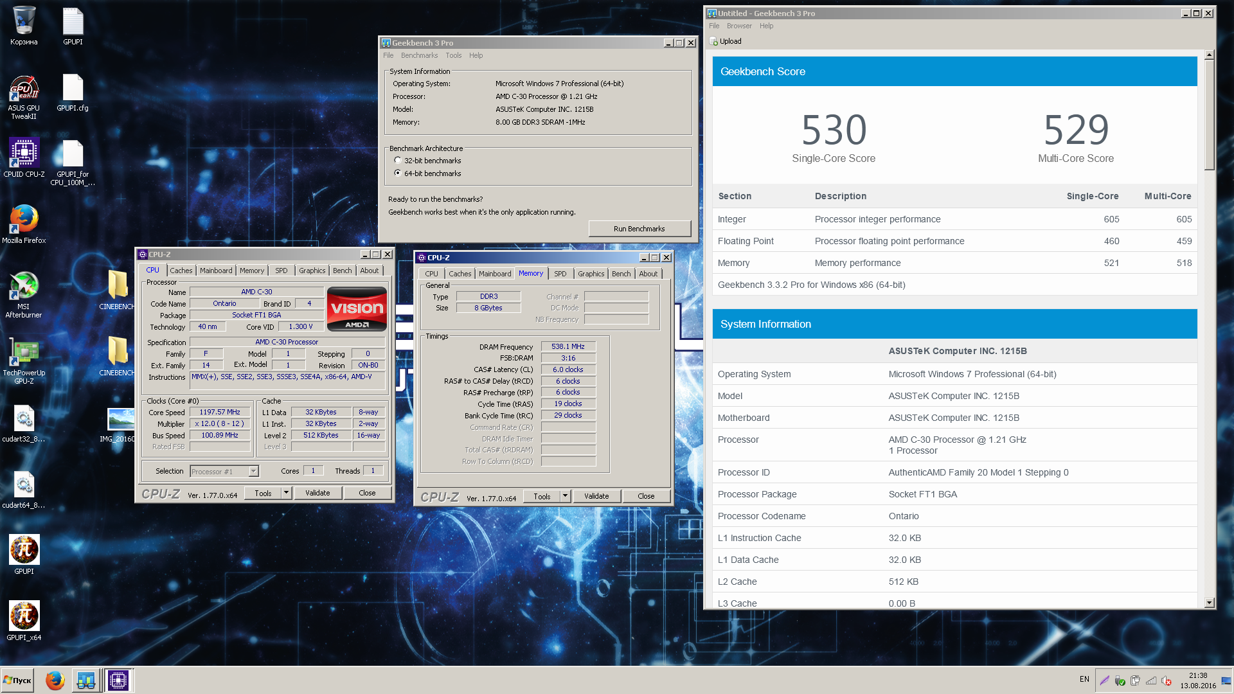Launch Mozilla Firefox from the desktop
1234x694 pixels.
tap(24, 224)
